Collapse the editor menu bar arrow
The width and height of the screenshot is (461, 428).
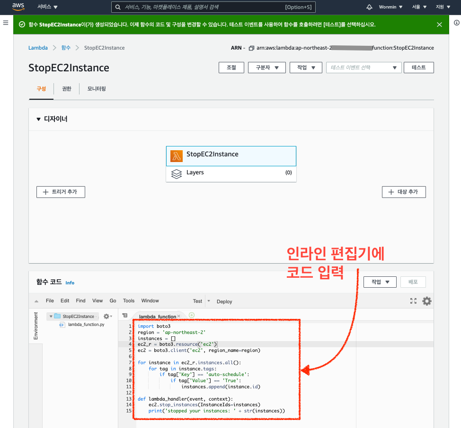coord(36,301)
